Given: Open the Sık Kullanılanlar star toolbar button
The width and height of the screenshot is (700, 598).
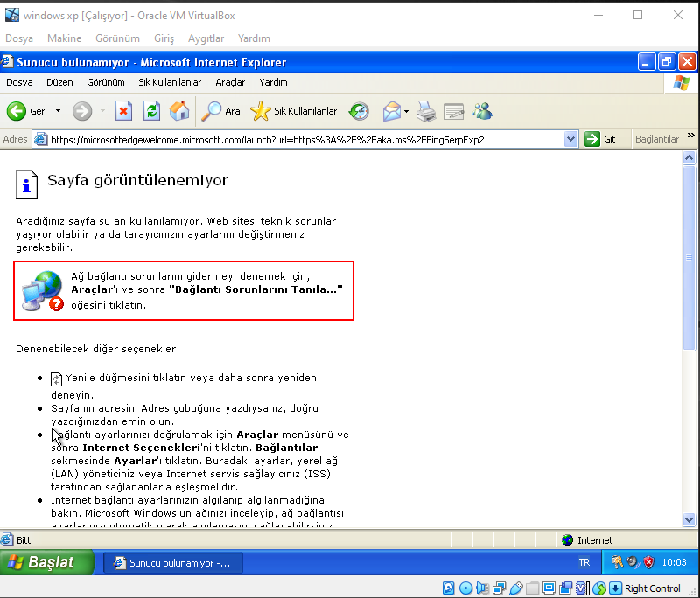Looking at the screenshot, I should coord(294,111).
